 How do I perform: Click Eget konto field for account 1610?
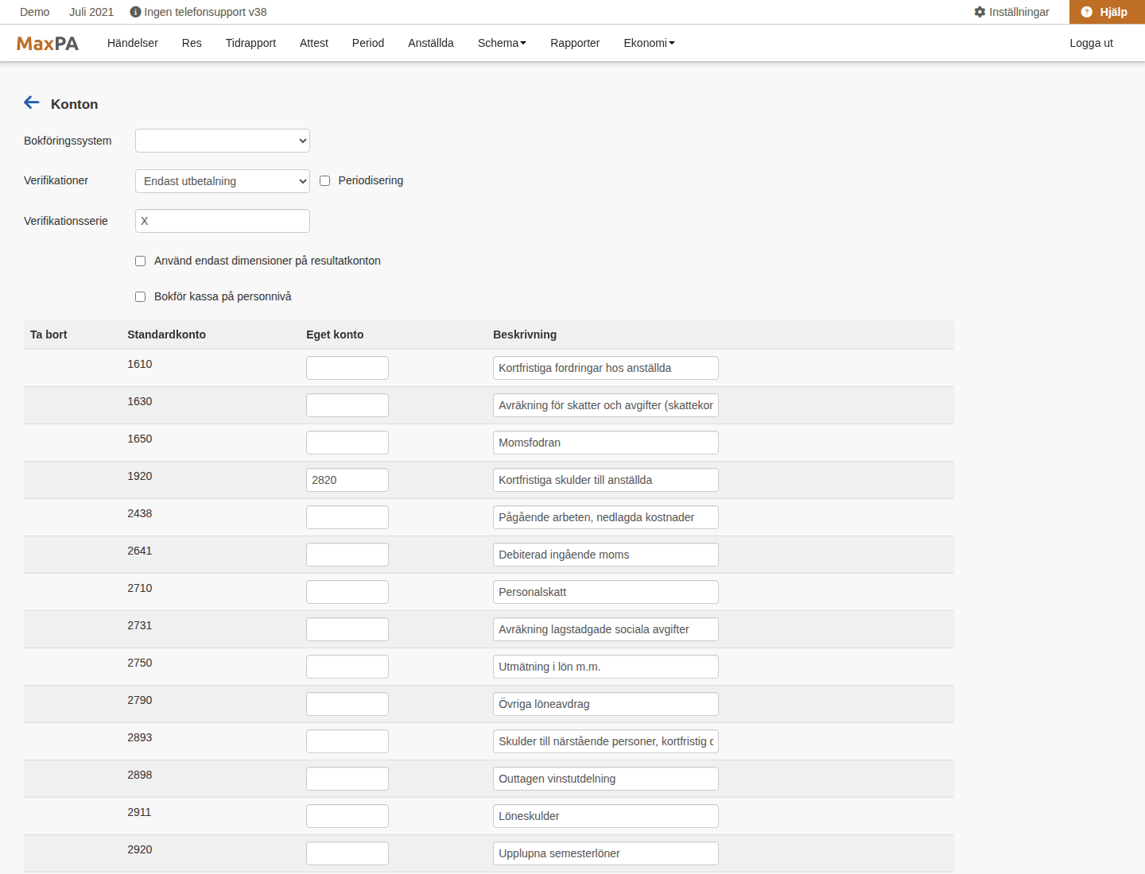coord(347,368)
